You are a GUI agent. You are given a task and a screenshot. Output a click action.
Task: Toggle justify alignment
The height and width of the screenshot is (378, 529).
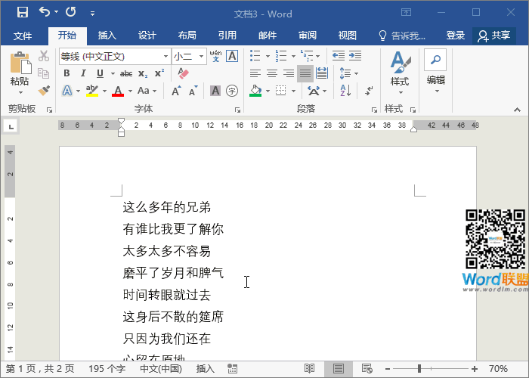[305, 73]
